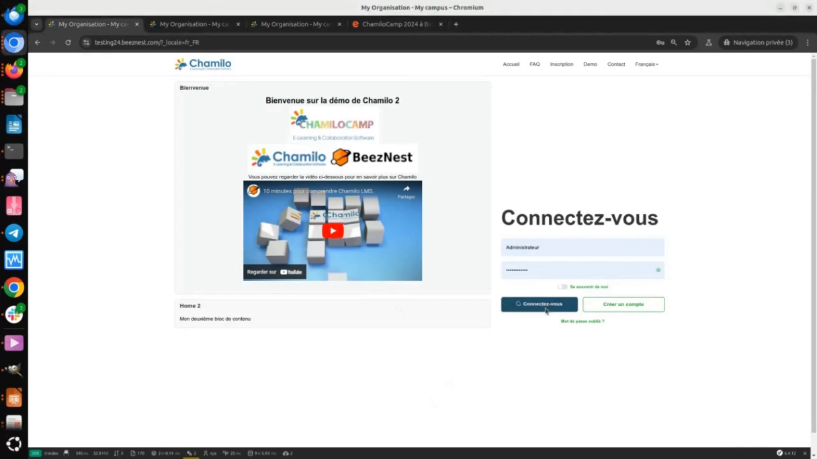Click the Chamilo logo in header
The height and width of the screenshot is (459, 817).
(x=203, y=64)
